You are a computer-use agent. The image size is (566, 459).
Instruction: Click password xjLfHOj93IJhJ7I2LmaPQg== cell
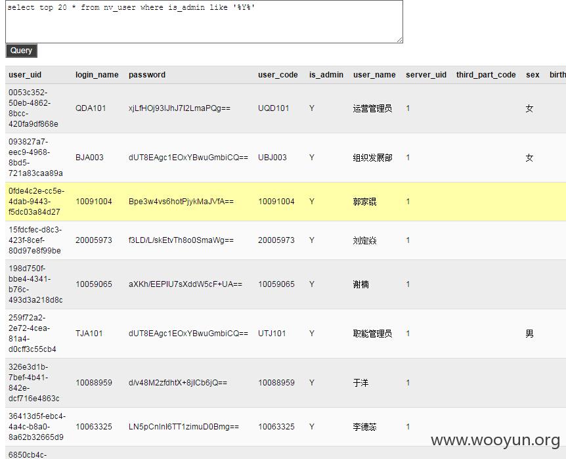tap(179, 108)
